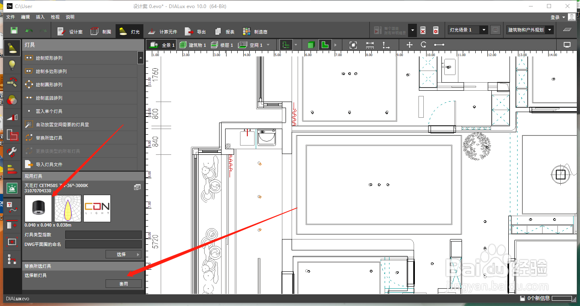
Task: Select the set origin coordinate tool
Action: [386, 45]
